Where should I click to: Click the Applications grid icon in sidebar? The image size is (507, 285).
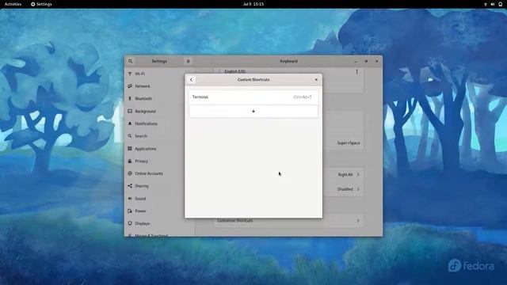(x=130, y=149)
